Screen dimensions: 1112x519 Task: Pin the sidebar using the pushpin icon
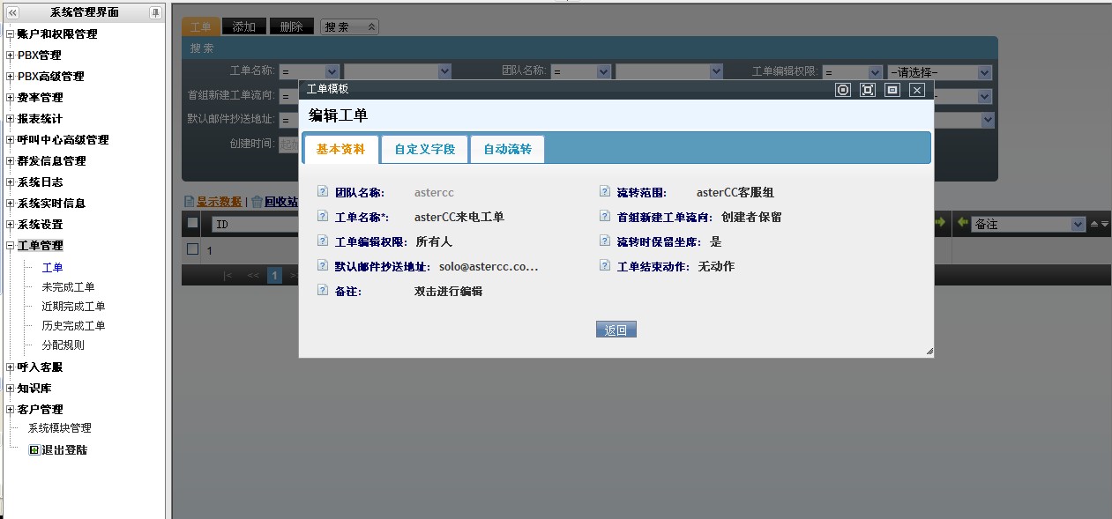[x=155, y=12]
